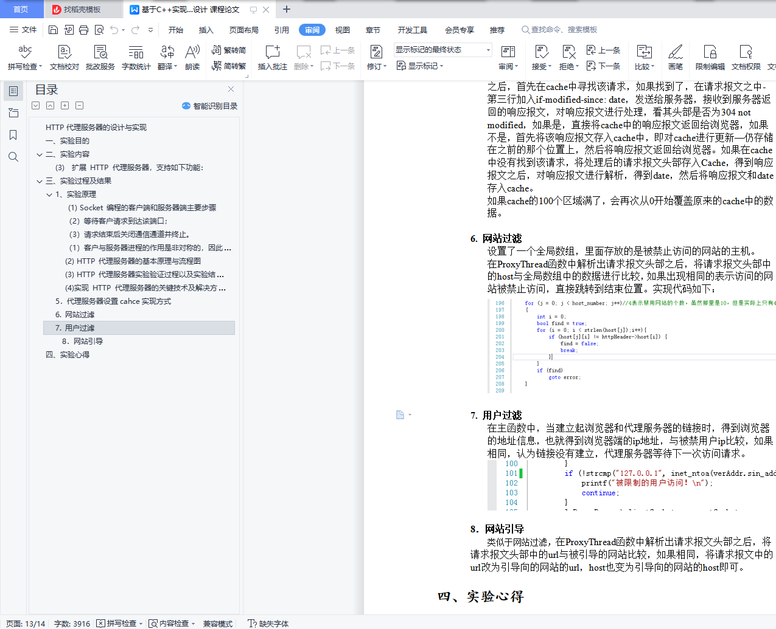
Task: Open 拼写检查 in the status bar
Action: [120, 624]
